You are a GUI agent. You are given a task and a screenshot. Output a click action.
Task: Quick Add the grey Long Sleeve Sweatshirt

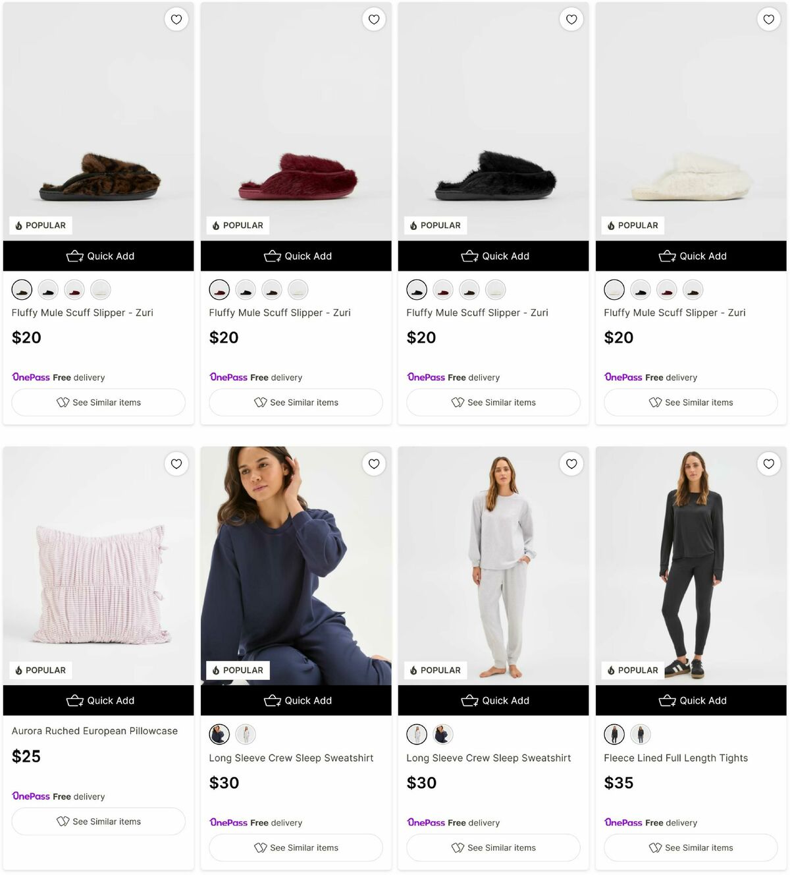point(495,700)
